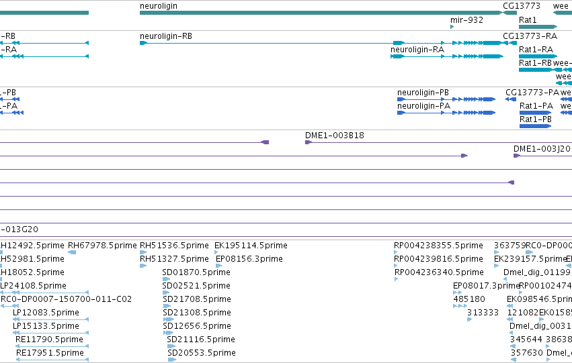Click the Rat1-RA transcript label
572x363 pixels.
(536, 50)
